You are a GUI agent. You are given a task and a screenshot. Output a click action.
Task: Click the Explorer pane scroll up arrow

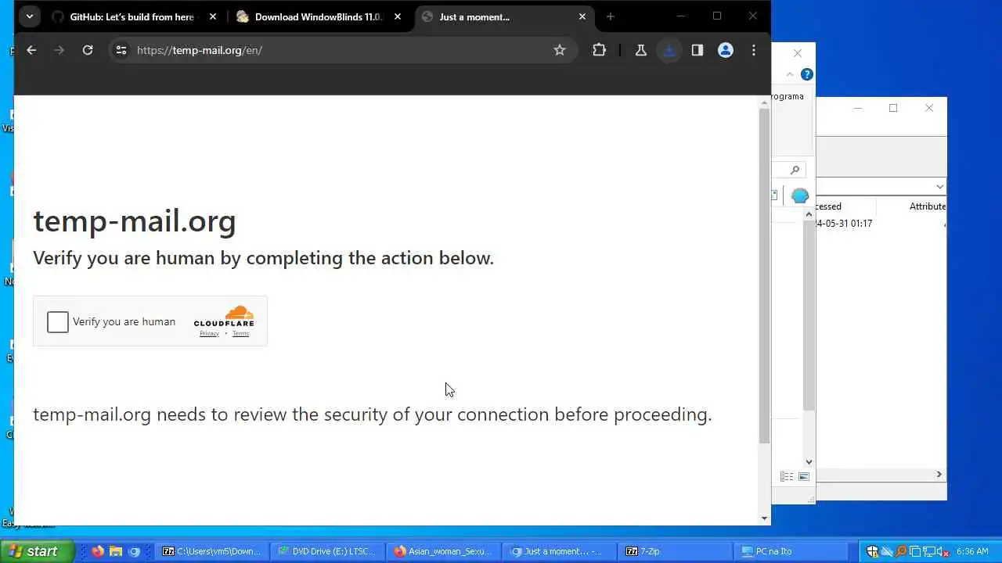(x=809, y=214)
